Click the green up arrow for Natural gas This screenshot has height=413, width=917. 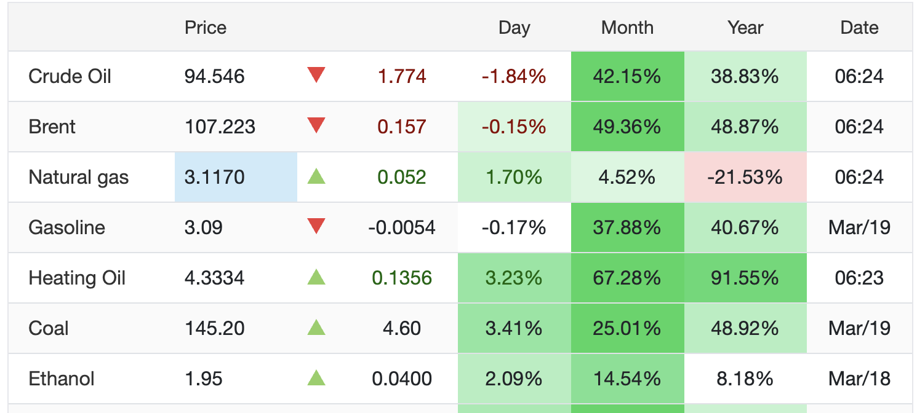click(x=316, y=177)
